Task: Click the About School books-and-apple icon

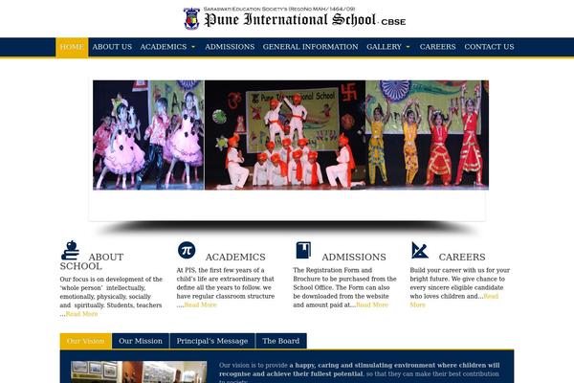Action: pos(70,251)
